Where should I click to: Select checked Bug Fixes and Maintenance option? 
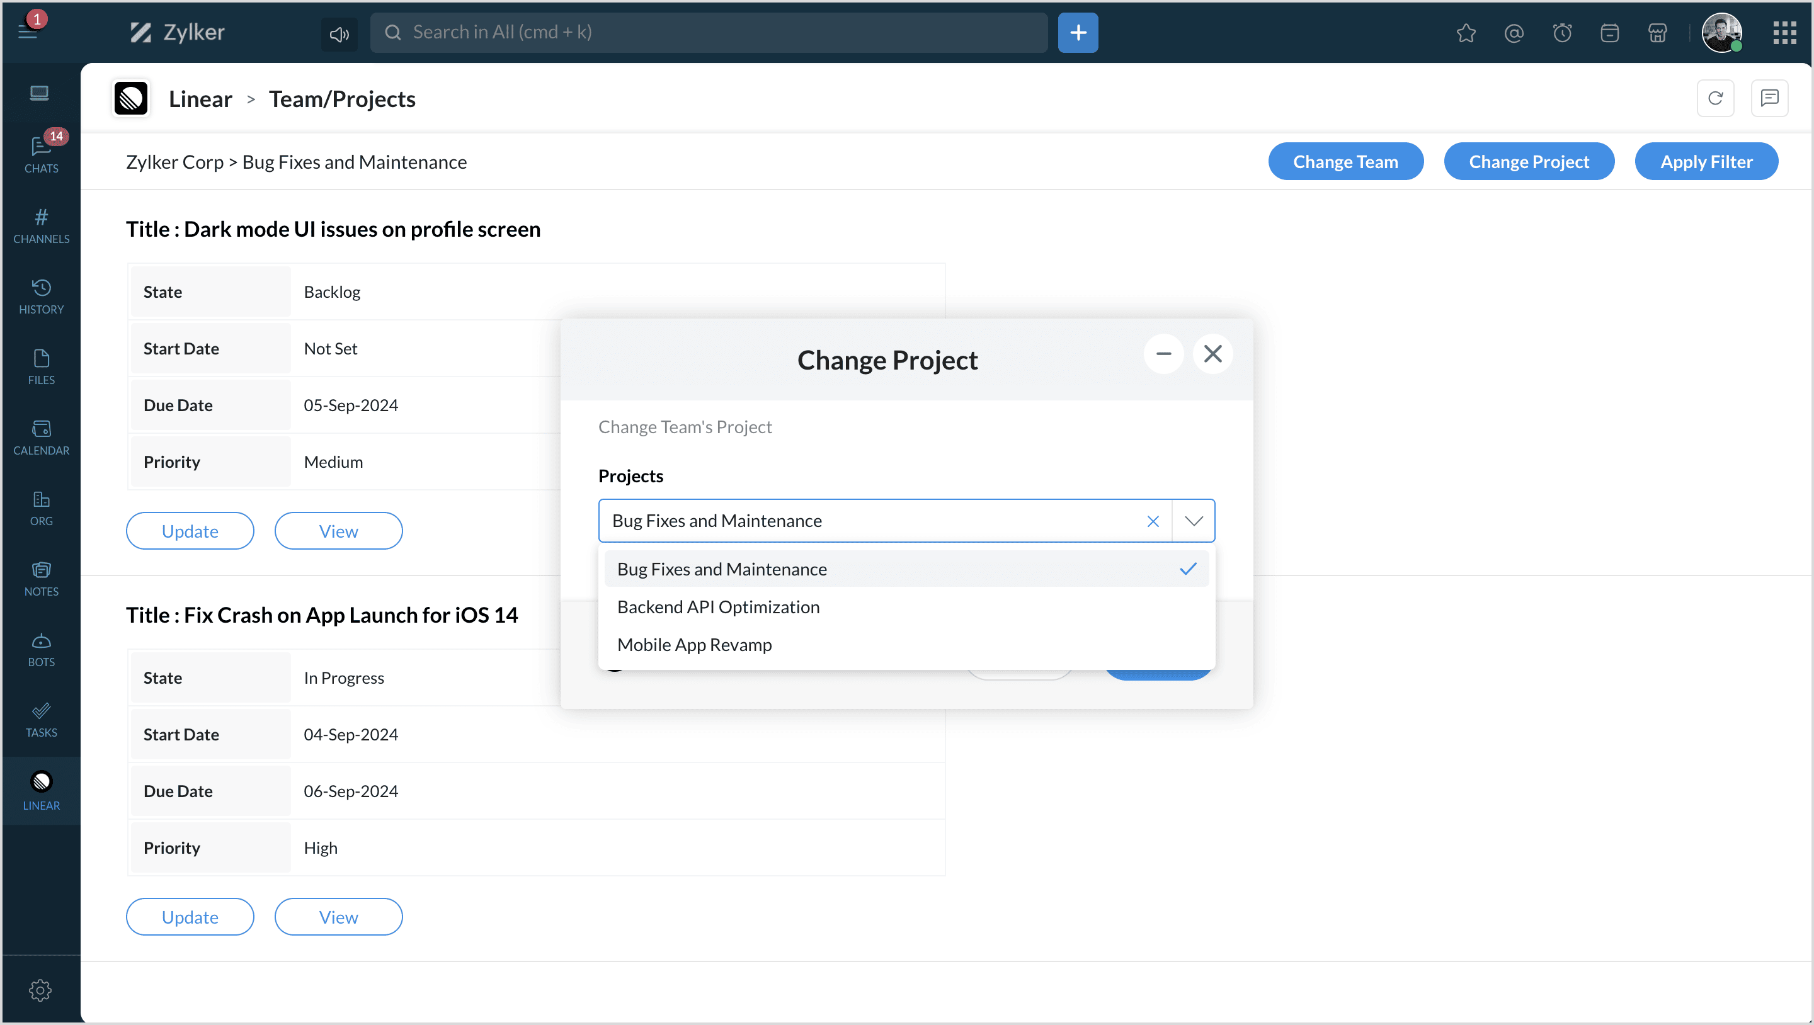722,569
